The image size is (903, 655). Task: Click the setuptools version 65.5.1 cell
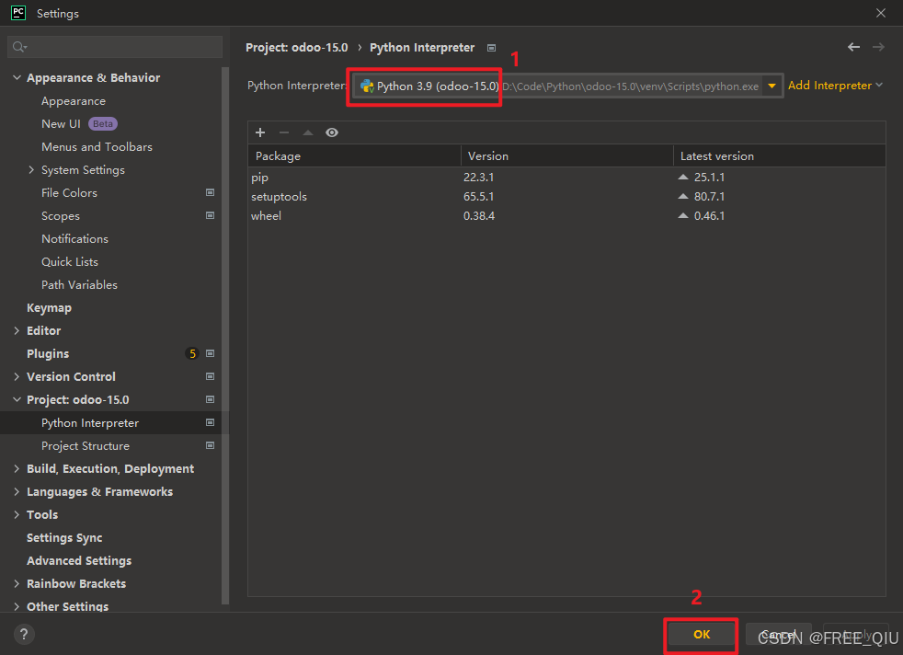coord(478,197)
